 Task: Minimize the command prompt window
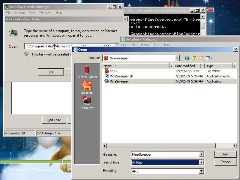(x=192, y=10)
